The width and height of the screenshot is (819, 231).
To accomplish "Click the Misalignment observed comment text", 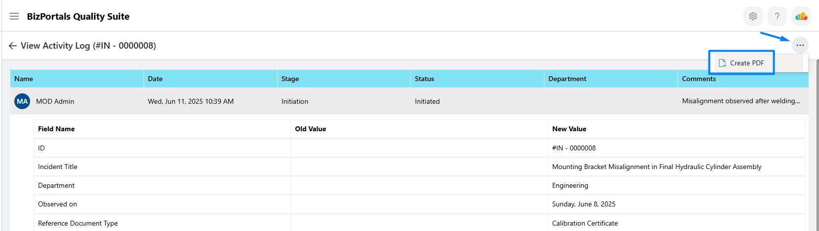I will (x=741, y=101).
